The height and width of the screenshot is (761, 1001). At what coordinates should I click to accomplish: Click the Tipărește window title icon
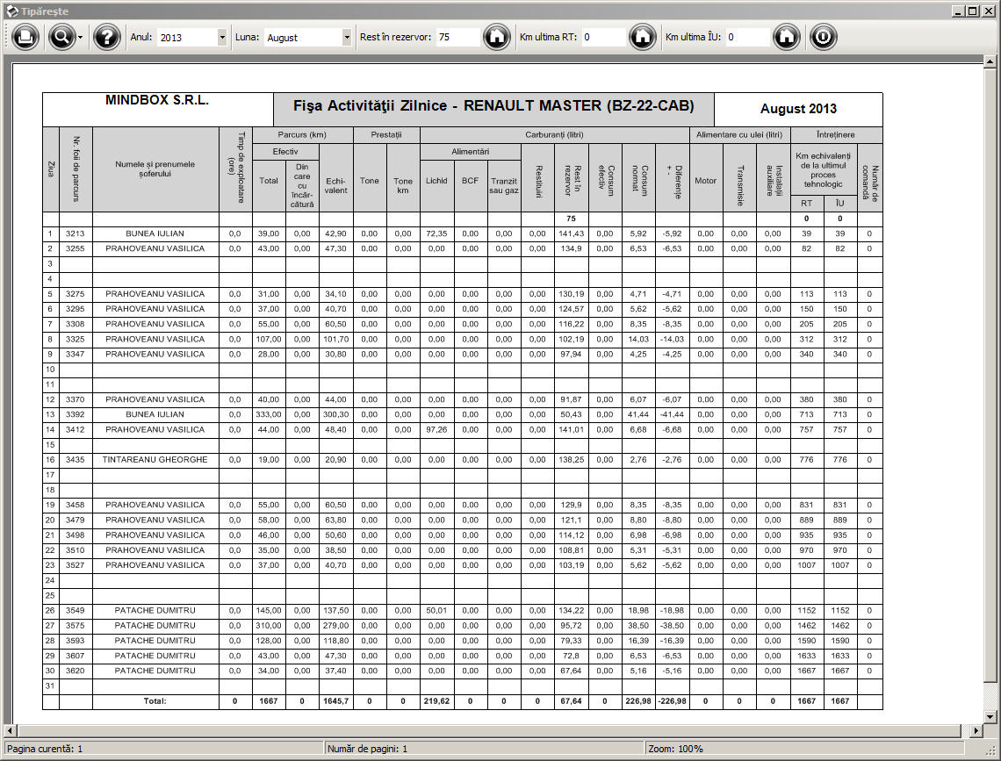[11, 11]
